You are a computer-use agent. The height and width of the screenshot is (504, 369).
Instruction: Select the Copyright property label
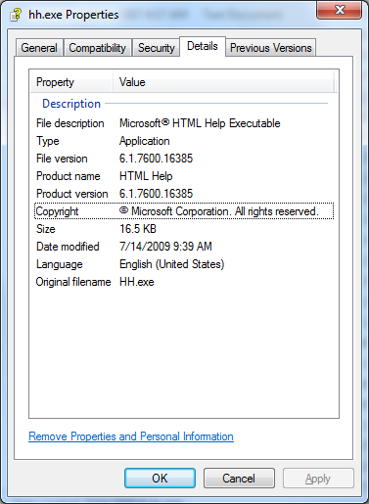coord(57,211)
